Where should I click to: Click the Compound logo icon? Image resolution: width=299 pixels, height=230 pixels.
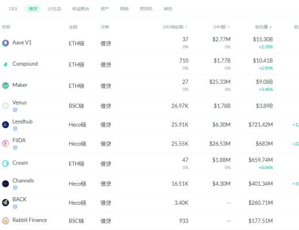(5, 64)
